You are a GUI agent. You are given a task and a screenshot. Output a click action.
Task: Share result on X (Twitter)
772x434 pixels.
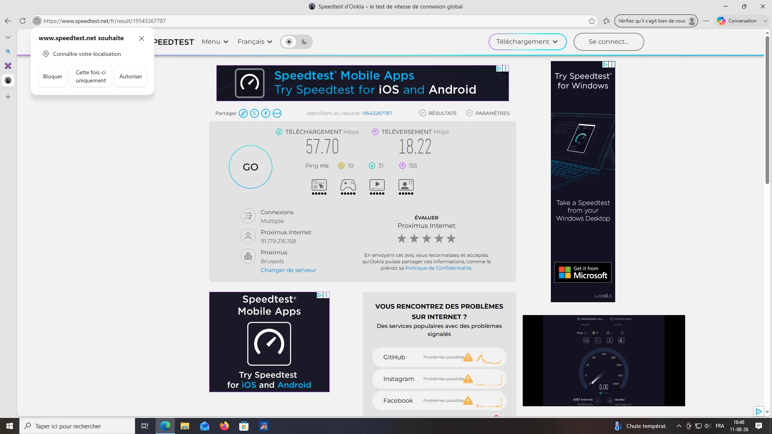(x=255, y=113)
